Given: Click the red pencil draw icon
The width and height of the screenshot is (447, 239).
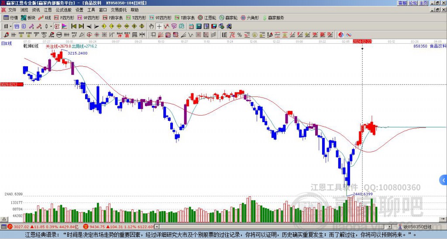Looking at the screenshot, I should (6, 35).
